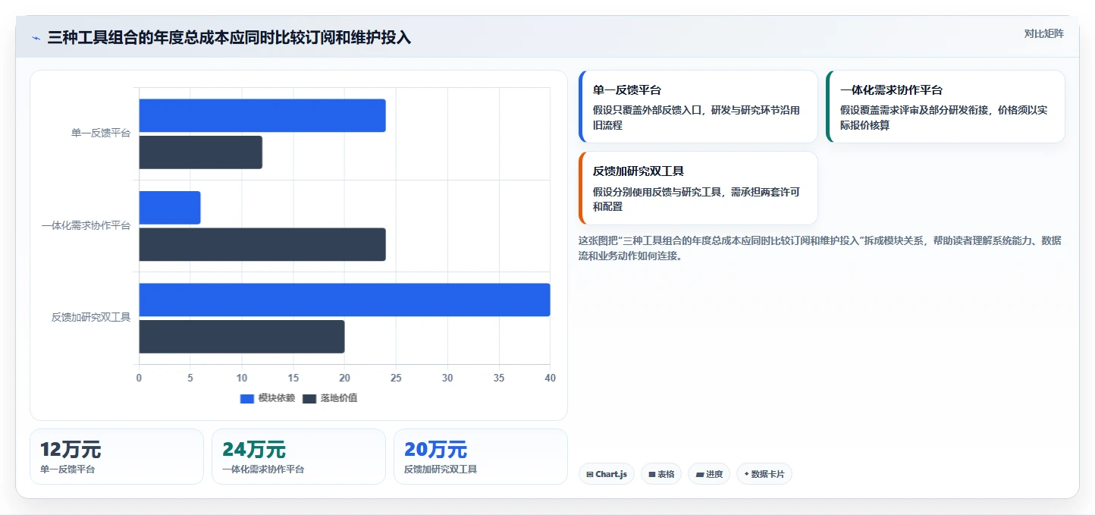The image size is (1095, 515).
Task: Click the lightning icon beside the title
Action: (36, 38)
